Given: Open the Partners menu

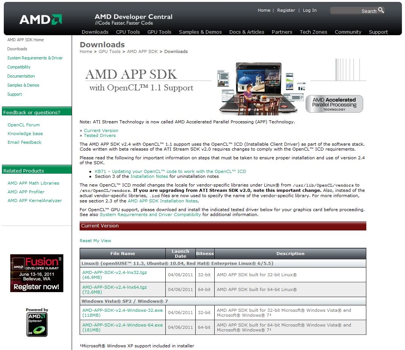Looking at the screenshot, I should coord(282,32).
